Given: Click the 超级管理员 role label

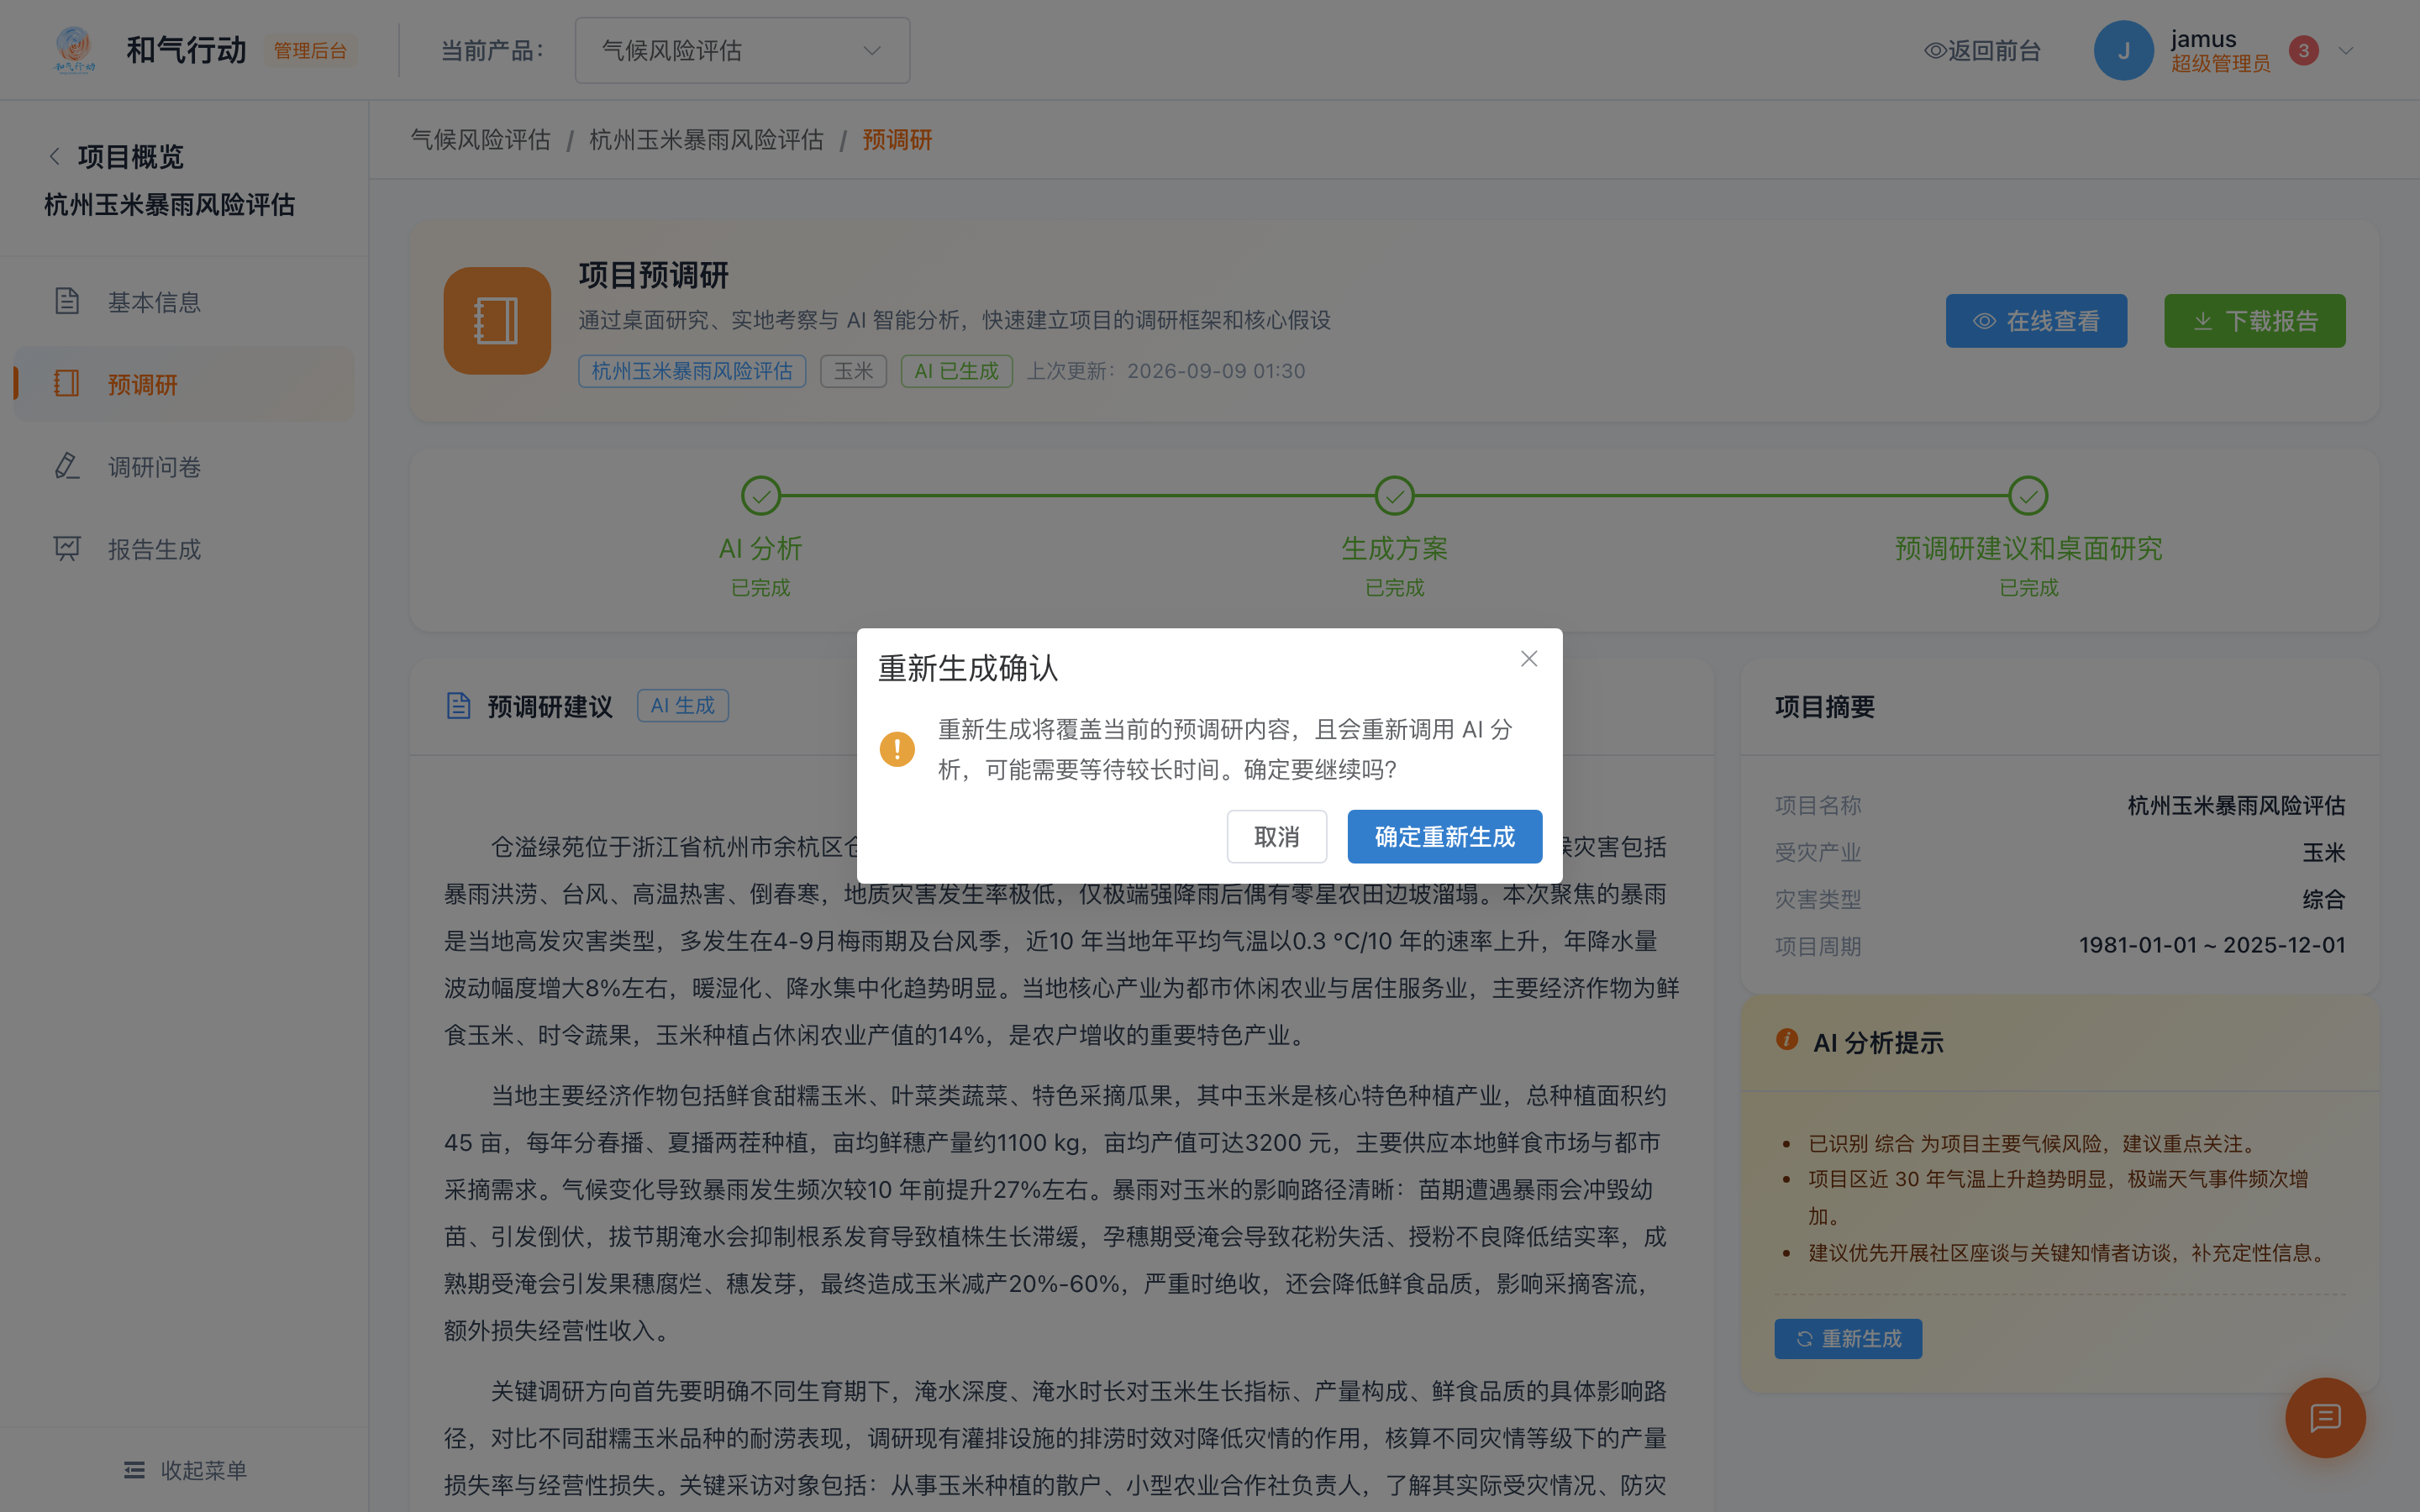Looking at the screenshot, I should (2220, 64).
